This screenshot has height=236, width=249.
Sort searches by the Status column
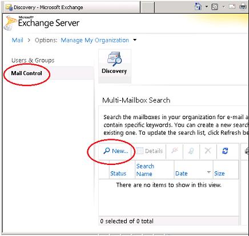coord(118,174)
